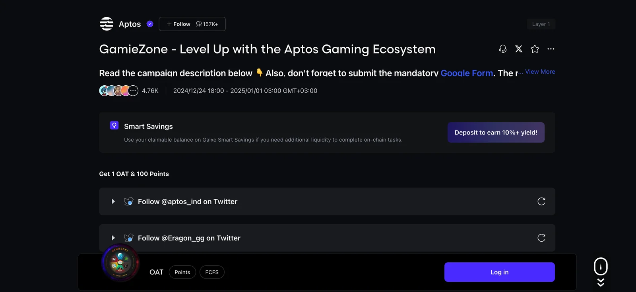Open the Aptos logo icon

107,24
